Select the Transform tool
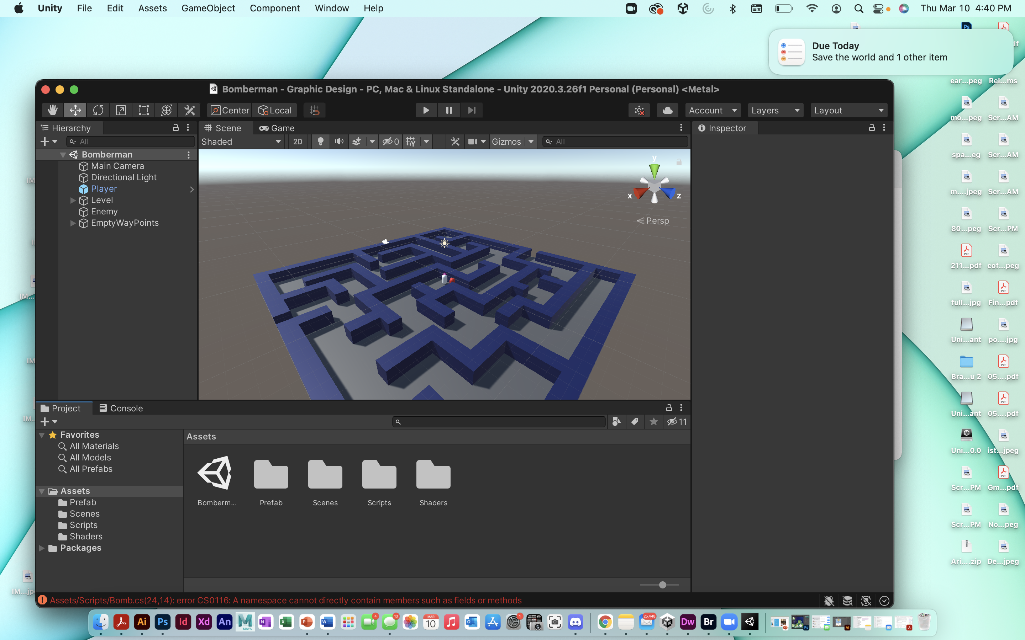 167,111
